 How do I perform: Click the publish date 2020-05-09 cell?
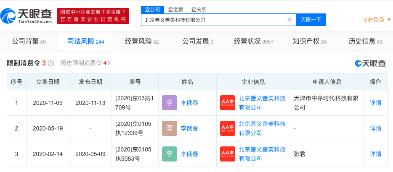point(90,154)
